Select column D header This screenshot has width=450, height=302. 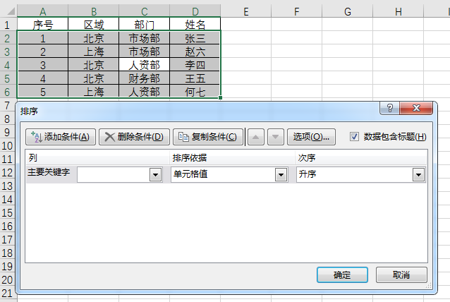click(x=195, y=11)
